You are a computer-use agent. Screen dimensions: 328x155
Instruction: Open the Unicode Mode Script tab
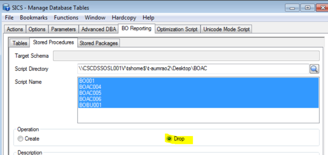tap(226, 29)
